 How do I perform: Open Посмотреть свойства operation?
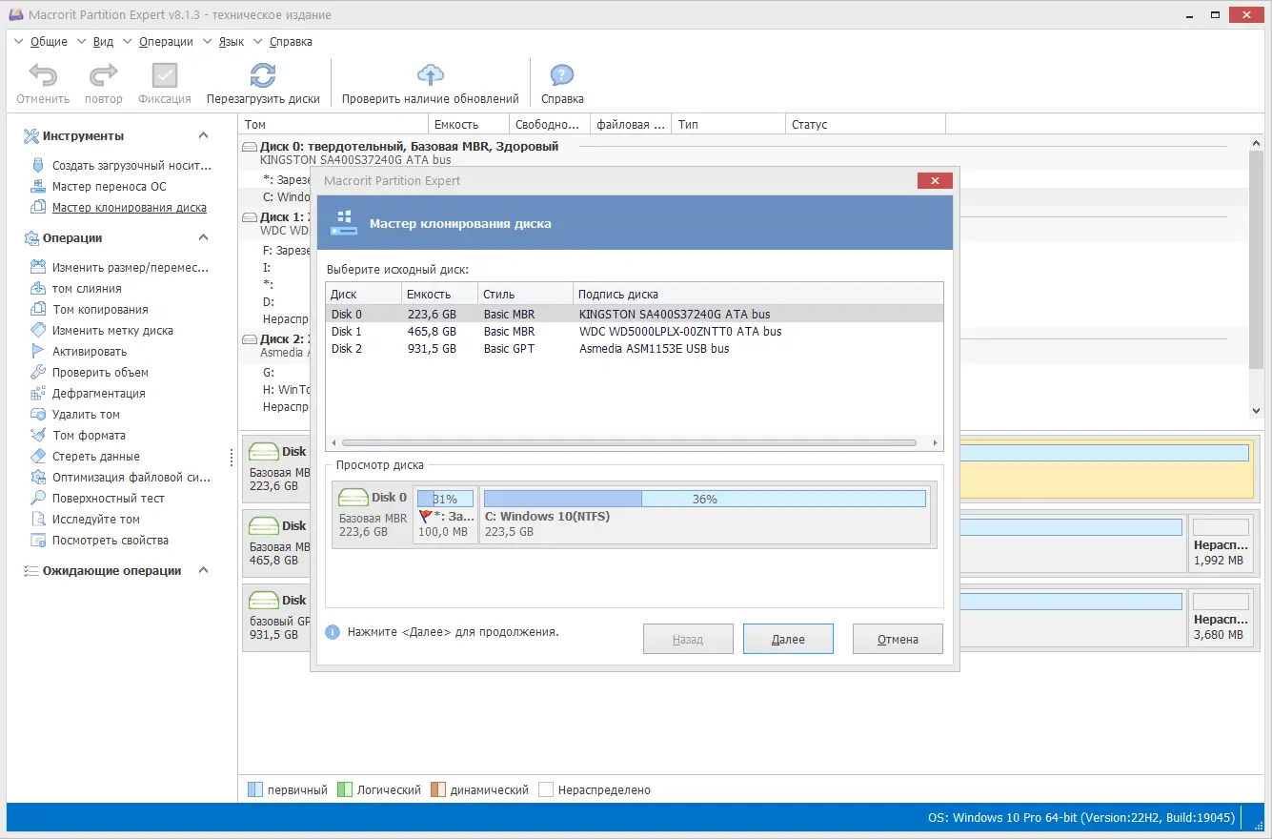pyautogui.click(x=99, y=541)
